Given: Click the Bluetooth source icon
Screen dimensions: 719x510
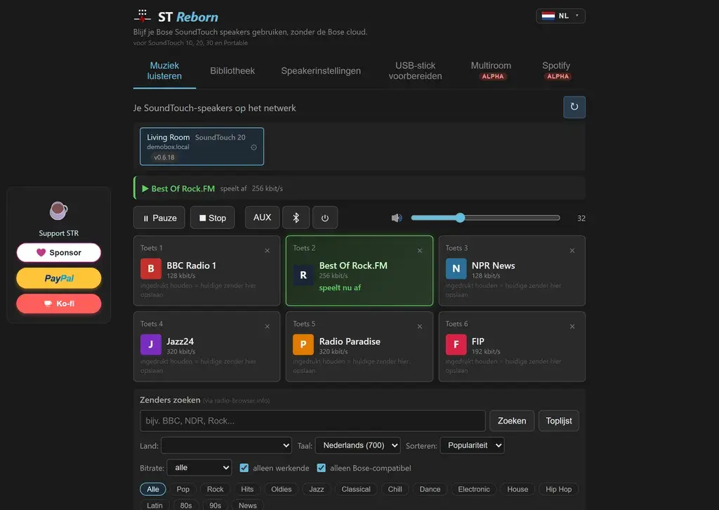Looking at the screenshot, I should tap(296, 217).
